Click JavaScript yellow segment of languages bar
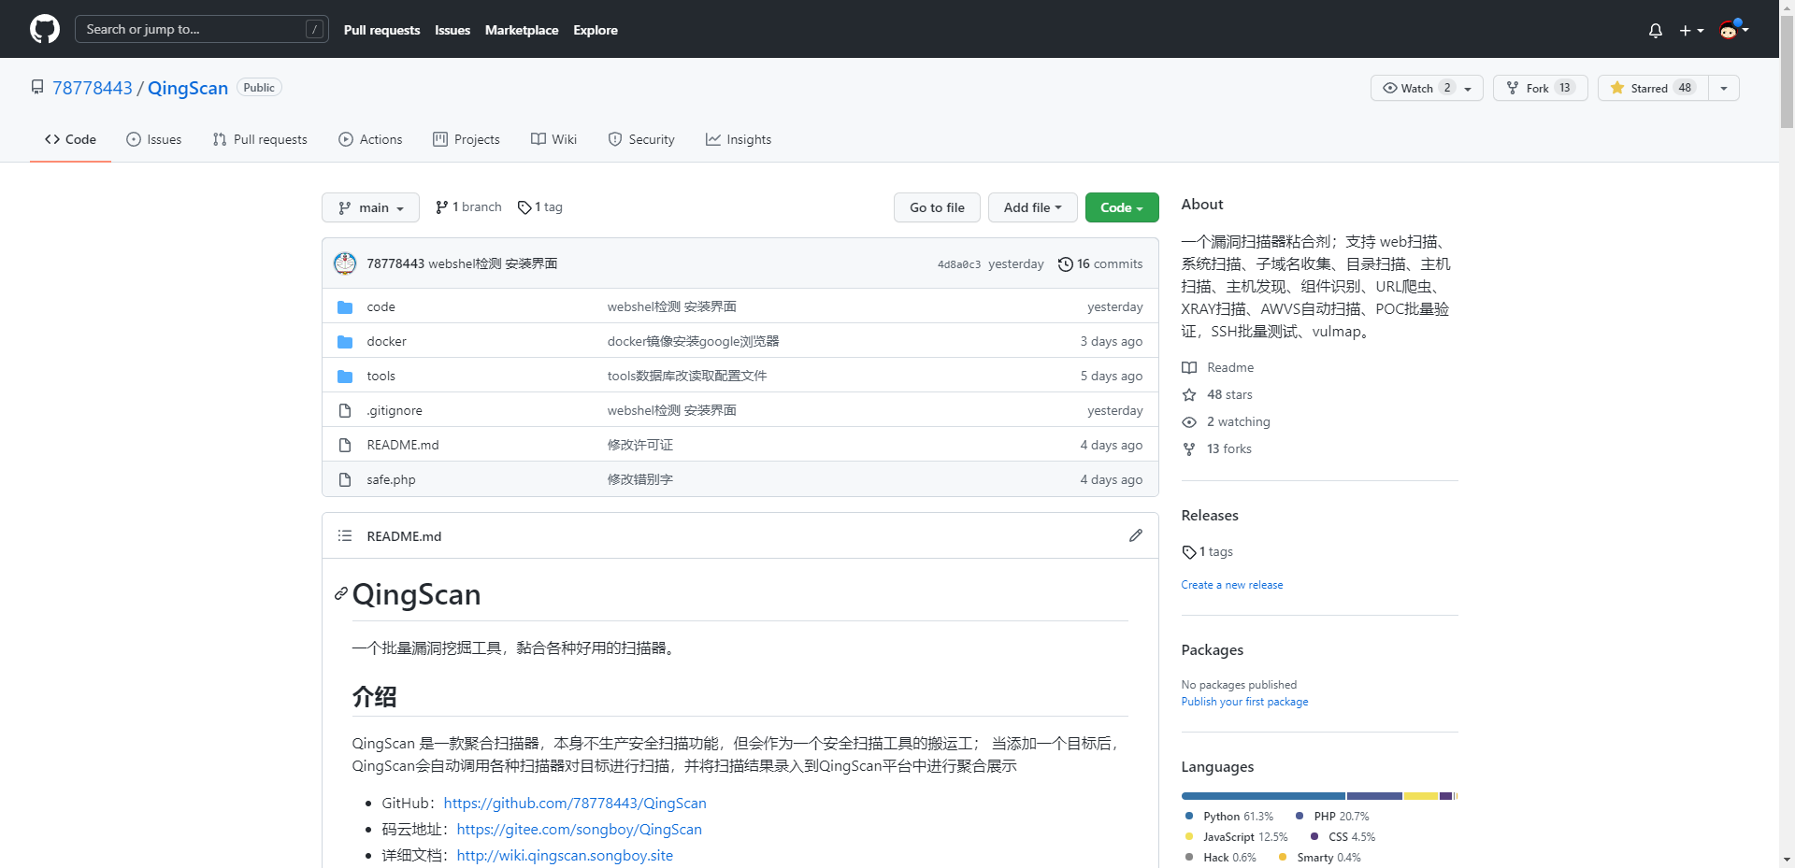 click(1421, 796)
